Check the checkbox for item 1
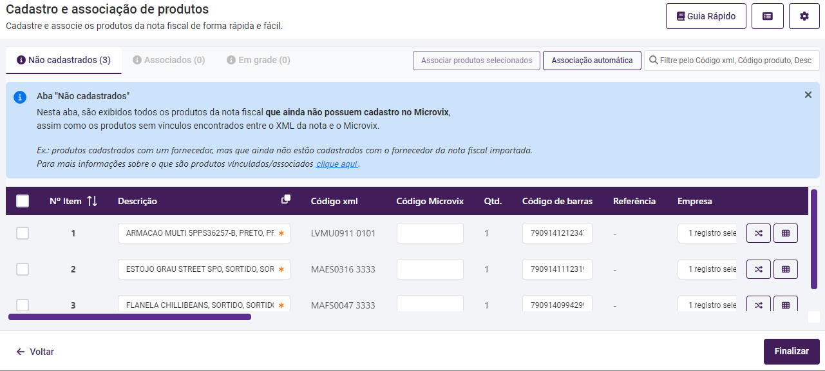The width and height of the screenshot is (825, 371). pos(23,233)
